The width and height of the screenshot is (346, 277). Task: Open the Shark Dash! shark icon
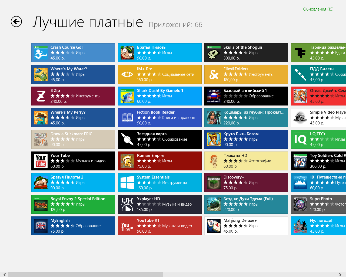click(127, 96)
